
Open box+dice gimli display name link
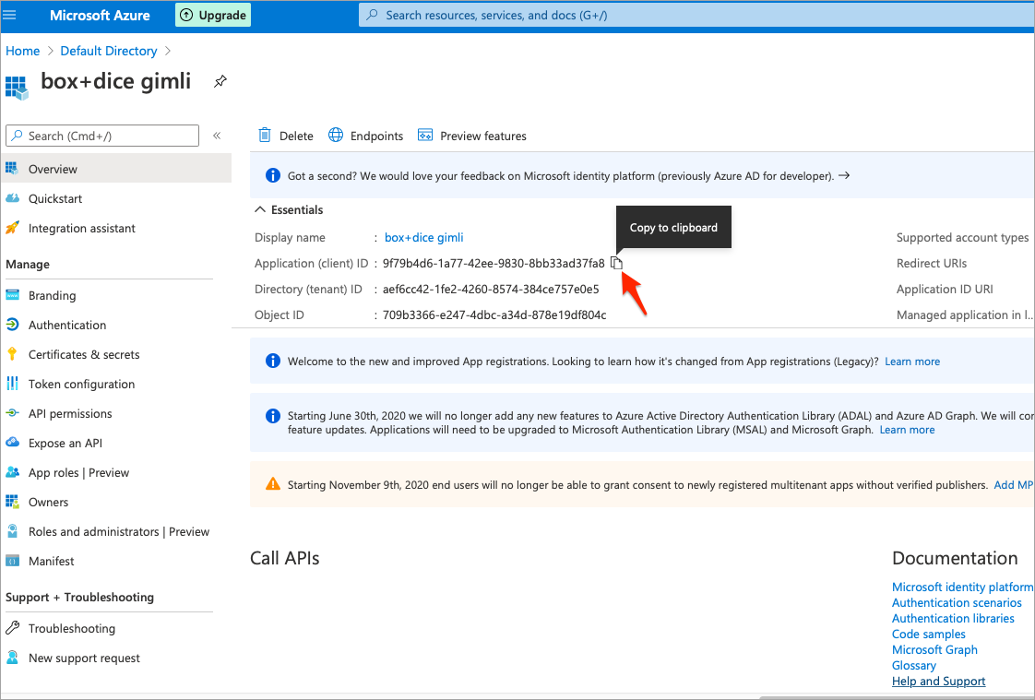tap(423, 238)
